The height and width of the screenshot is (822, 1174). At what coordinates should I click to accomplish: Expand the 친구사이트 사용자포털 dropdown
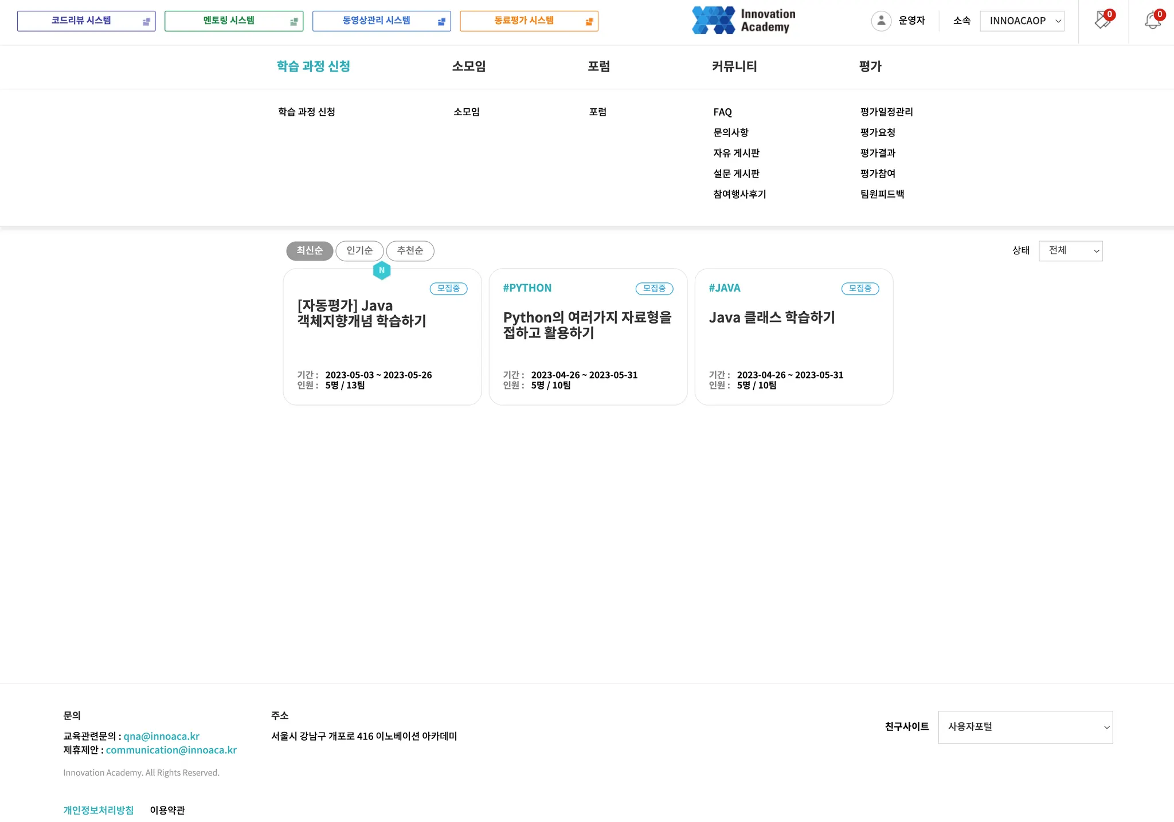pyautogui.click(x=1025, y=727)
